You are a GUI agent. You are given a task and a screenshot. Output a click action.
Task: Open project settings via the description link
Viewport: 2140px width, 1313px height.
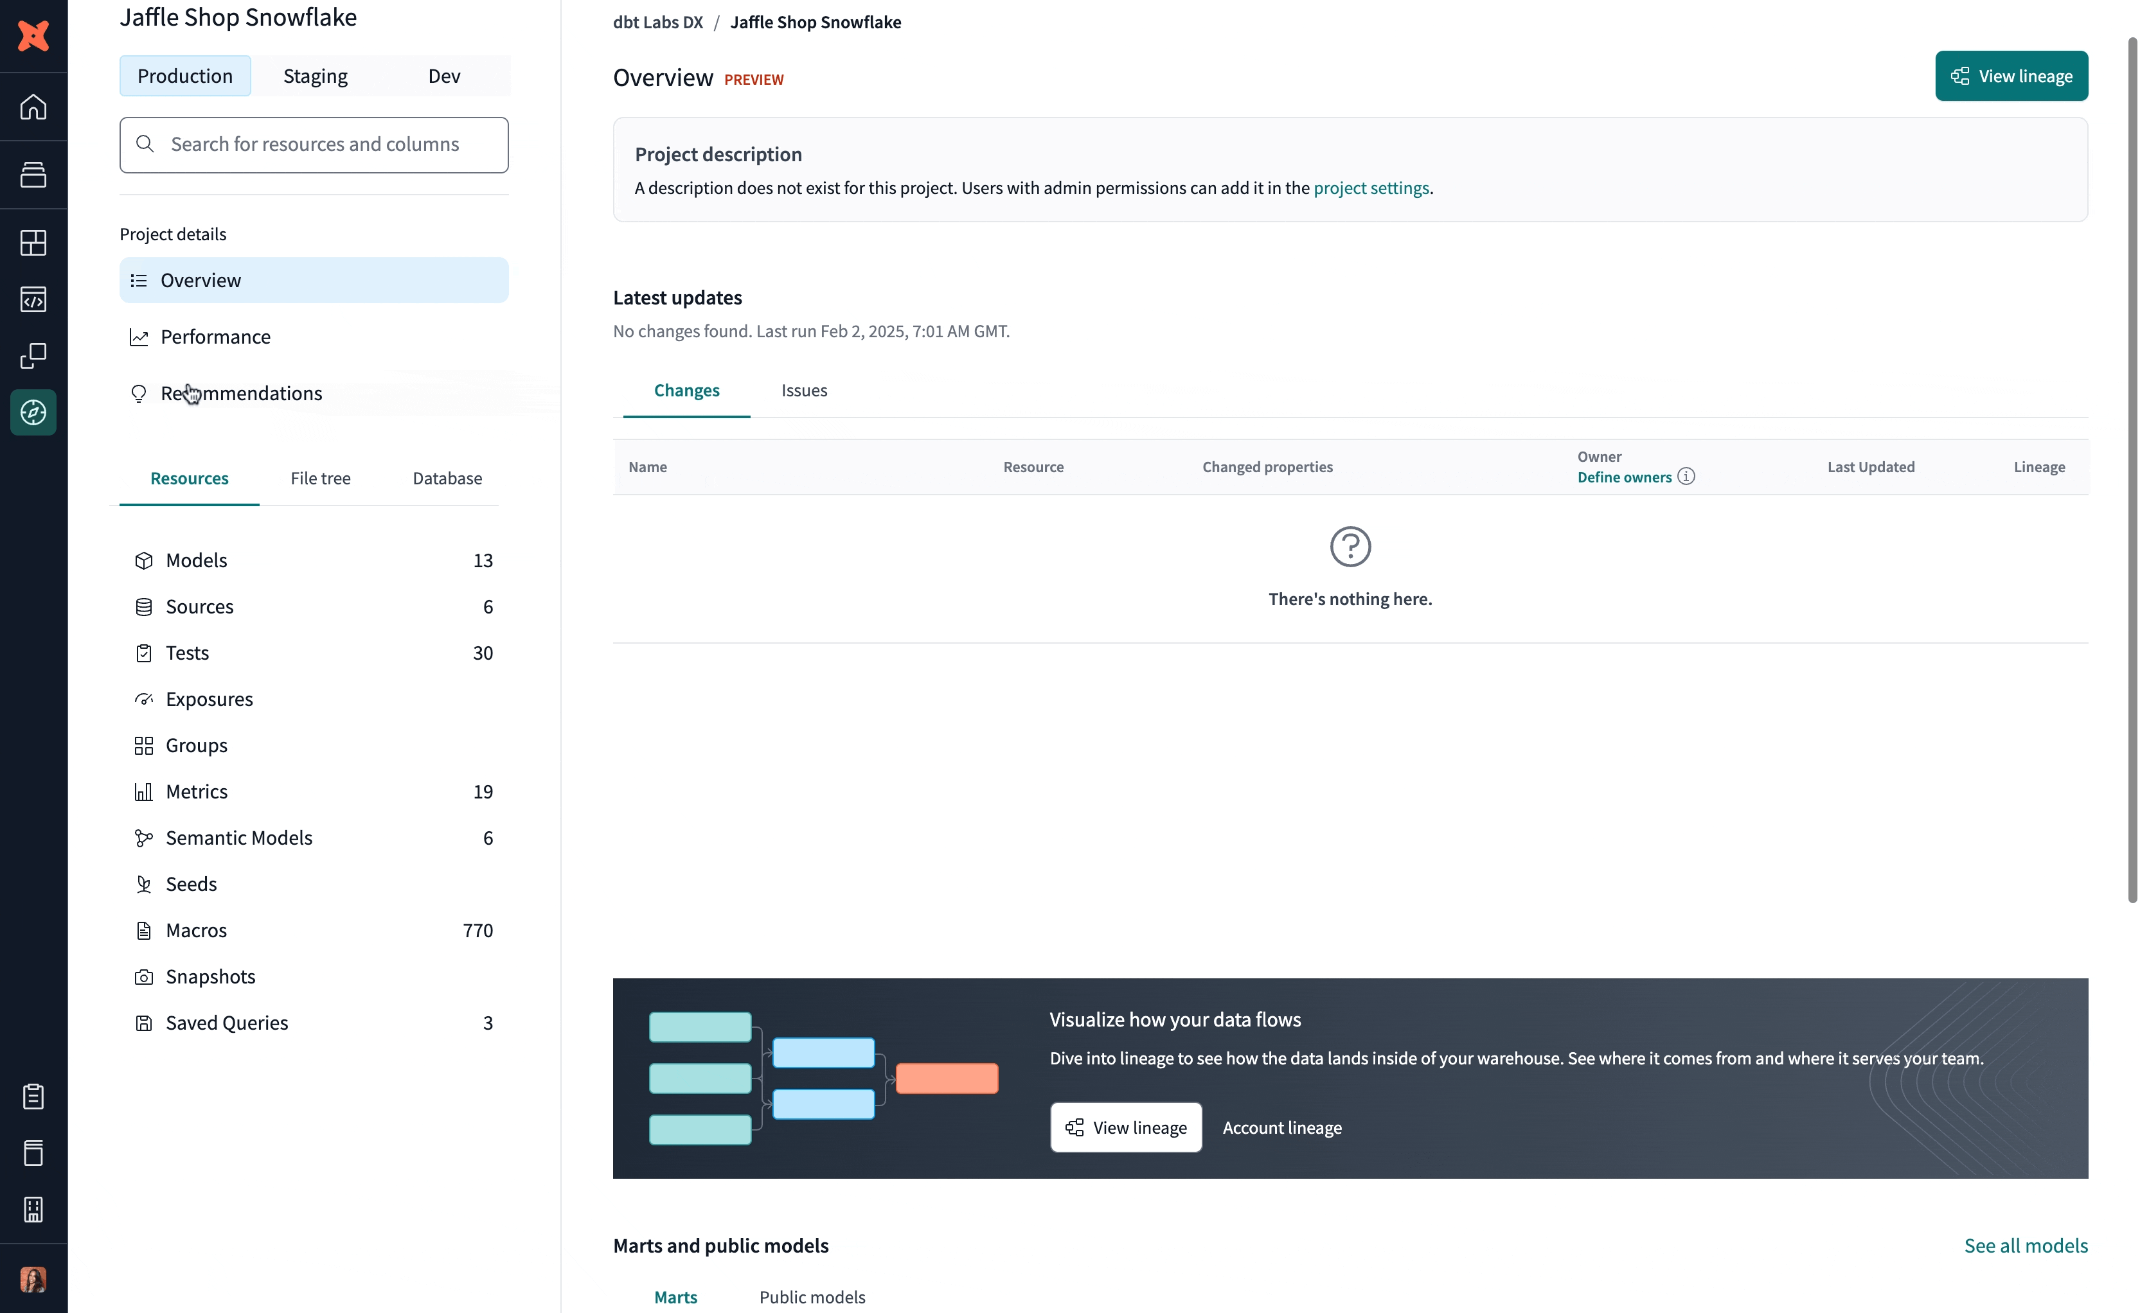1371,188
